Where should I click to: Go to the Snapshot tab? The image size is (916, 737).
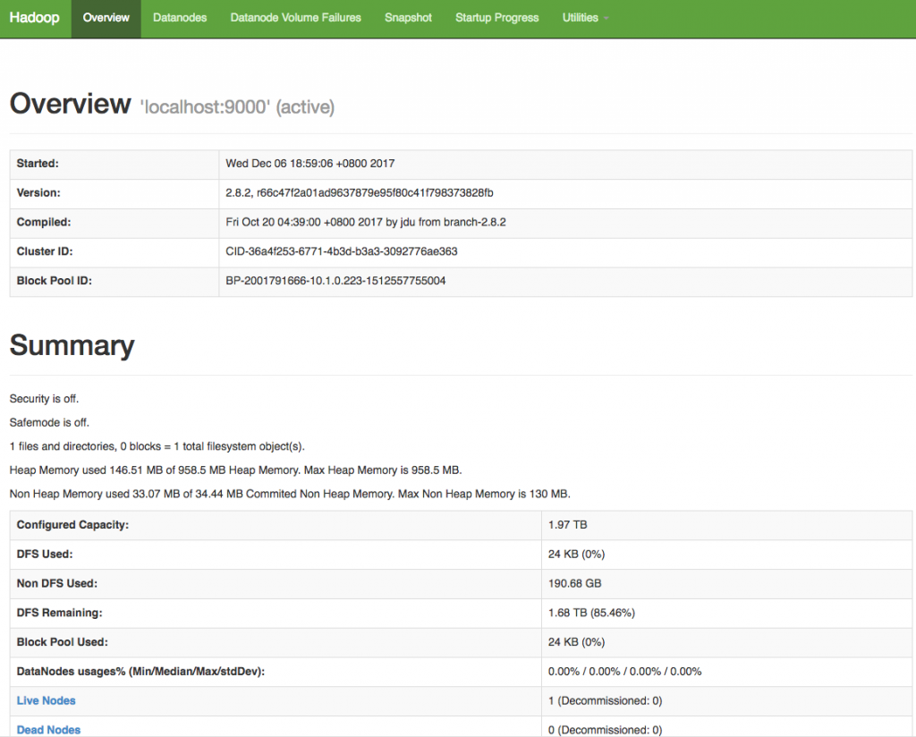[x=408, y=18]
